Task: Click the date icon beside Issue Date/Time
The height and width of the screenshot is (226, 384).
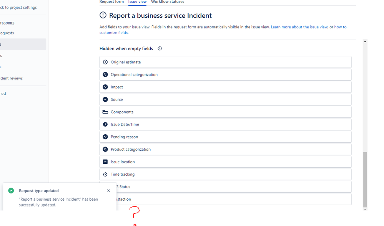Action: click(105, 124)
